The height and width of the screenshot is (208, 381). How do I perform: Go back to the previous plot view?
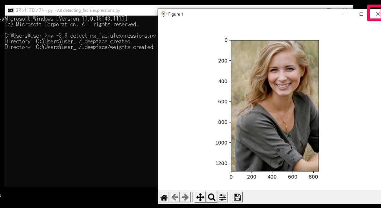click(174, 197)
